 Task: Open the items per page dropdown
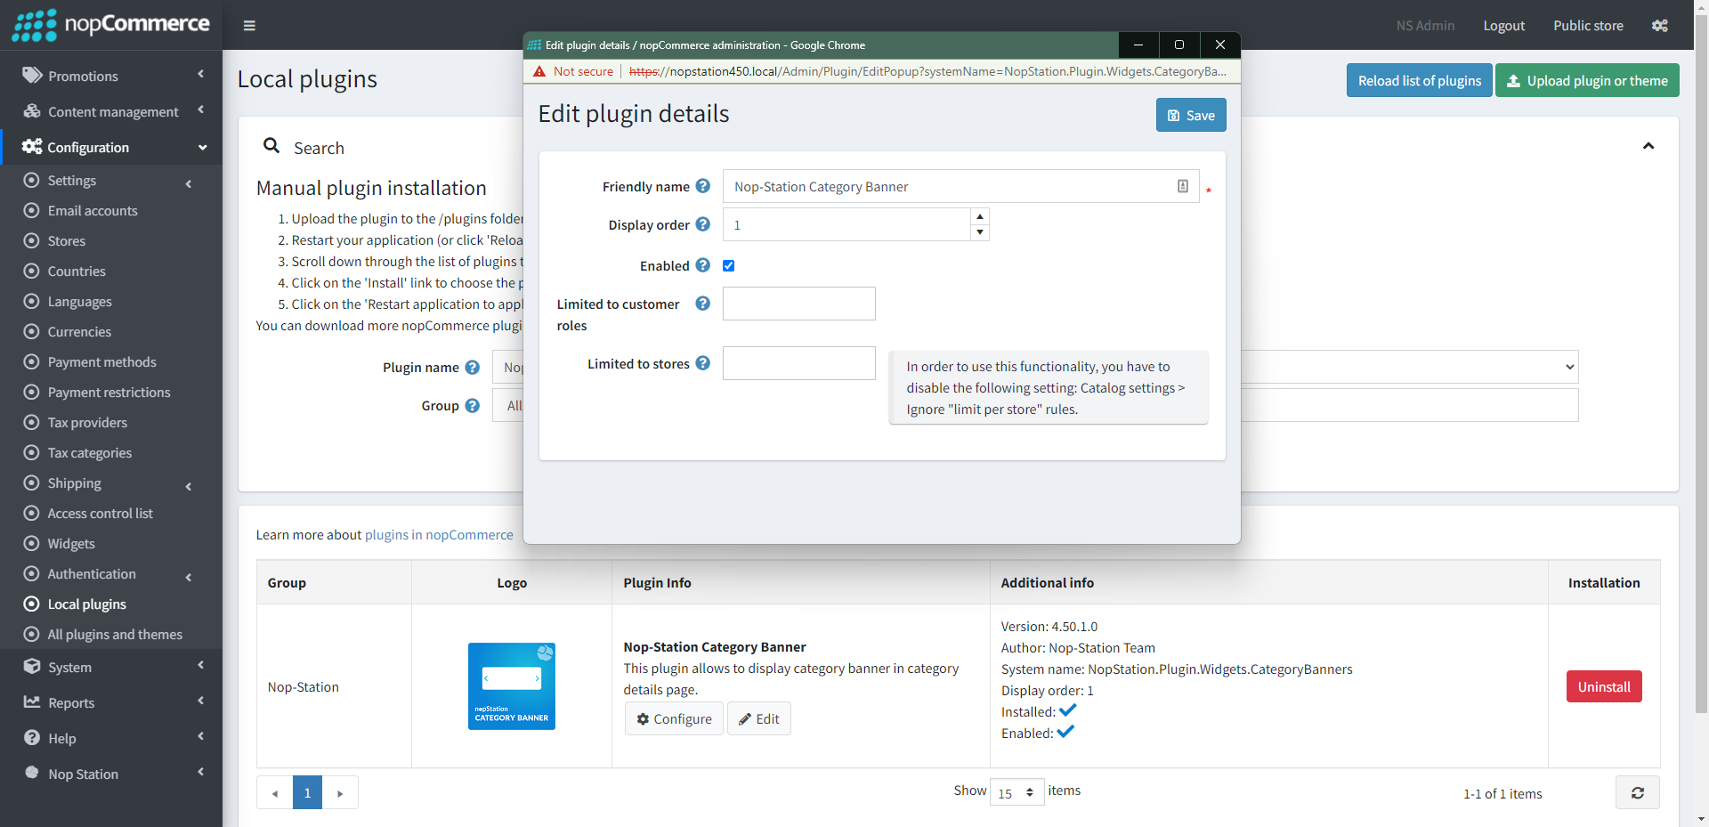point(1016,792)
